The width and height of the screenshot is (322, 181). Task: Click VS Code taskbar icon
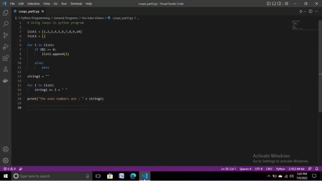(145, 176)
